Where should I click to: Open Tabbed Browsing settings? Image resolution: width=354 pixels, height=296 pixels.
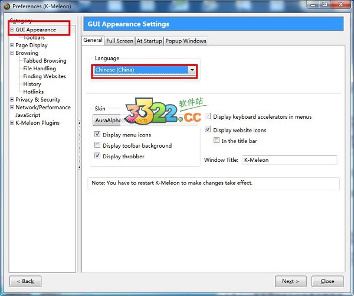tap(45, 61)
